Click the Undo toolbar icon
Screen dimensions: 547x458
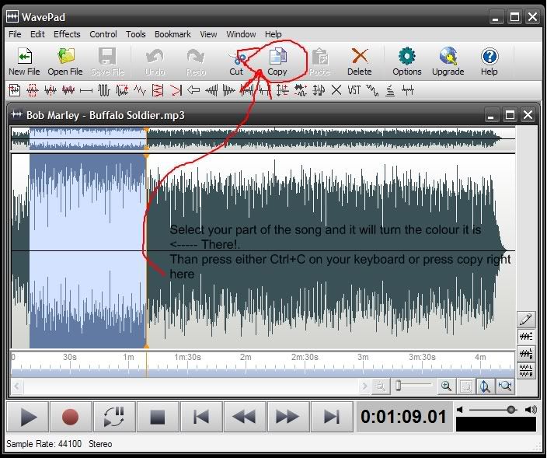[155, 56]
